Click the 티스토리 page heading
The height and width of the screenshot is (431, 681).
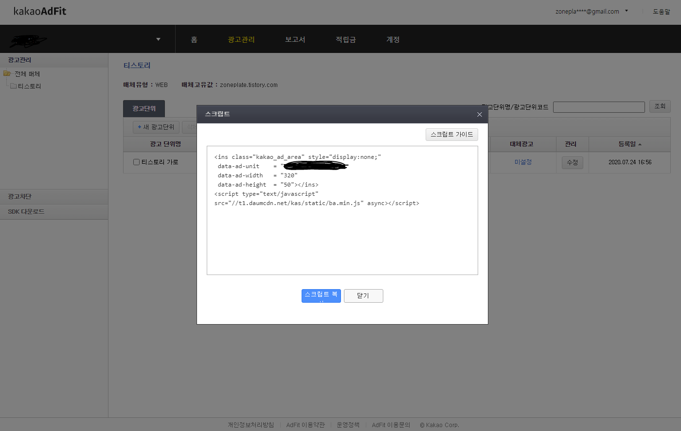click(137, 66)
